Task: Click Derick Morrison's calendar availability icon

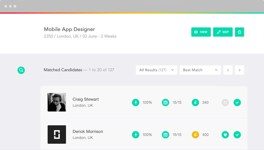Action: tap(165, 135)
